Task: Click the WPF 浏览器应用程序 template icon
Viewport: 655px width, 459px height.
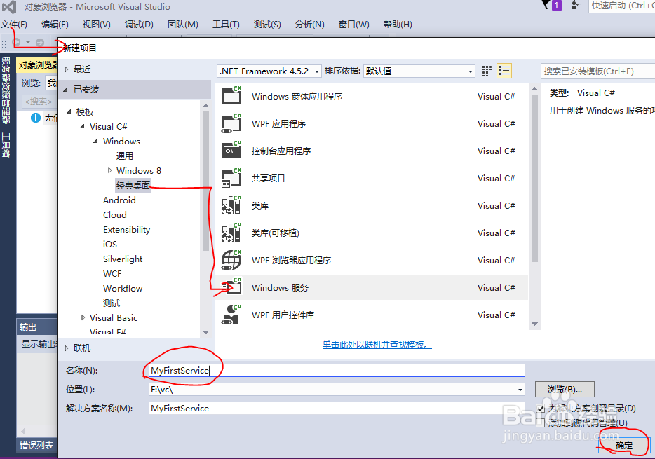Action: tap(231, 260)
